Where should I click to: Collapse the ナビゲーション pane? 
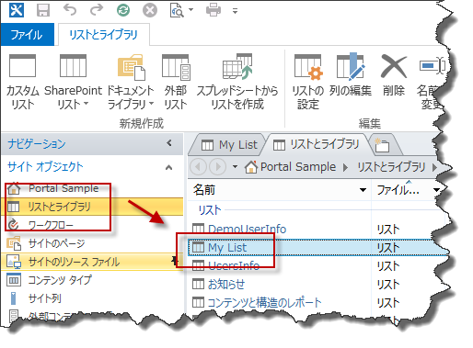click(x=169, y=143)
